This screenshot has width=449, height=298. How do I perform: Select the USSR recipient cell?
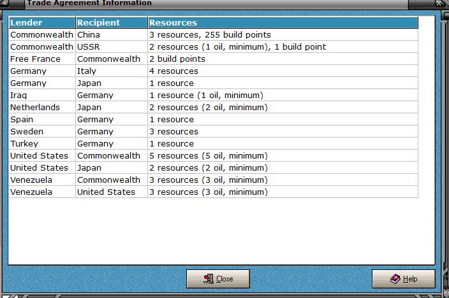(x=112, y=46)
